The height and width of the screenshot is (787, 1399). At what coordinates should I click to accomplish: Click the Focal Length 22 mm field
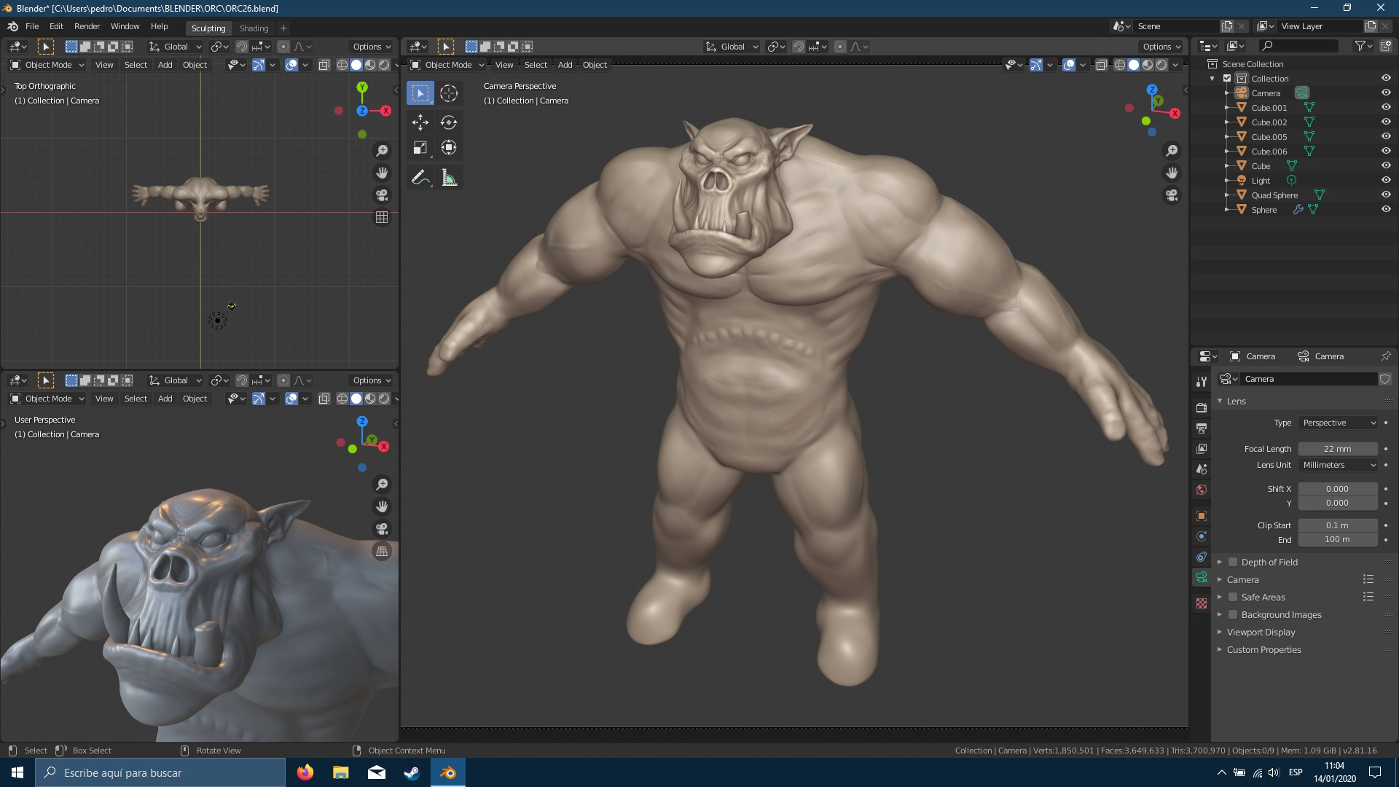[1337, 449]
